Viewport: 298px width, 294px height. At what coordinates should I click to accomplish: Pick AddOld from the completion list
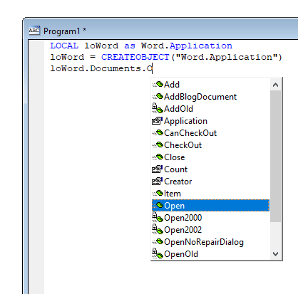click(x=210, y=109)
